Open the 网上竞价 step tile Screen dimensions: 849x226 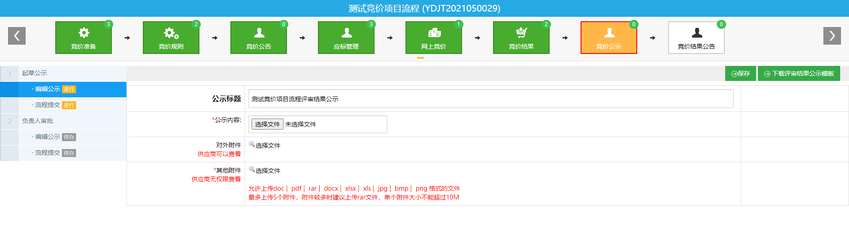[x=434, y=38]
